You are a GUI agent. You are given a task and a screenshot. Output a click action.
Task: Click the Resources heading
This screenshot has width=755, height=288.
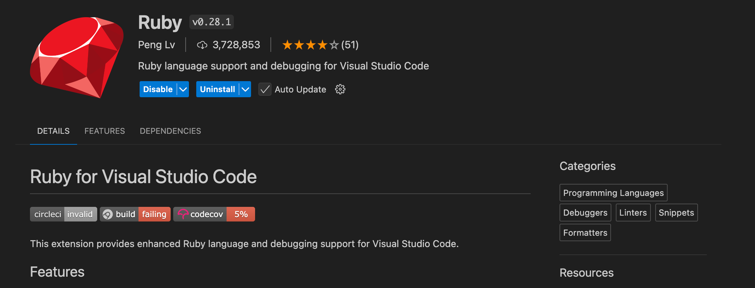pyautogui.click(x=587, y=273)
